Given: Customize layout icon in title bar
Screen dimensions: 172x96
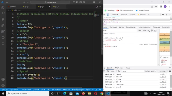Looking at the screenshot, I should point(84,2).
